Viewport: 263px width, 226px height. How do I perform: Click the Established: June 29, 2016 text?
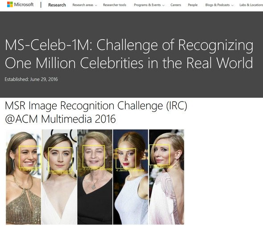tap(31, 79)
